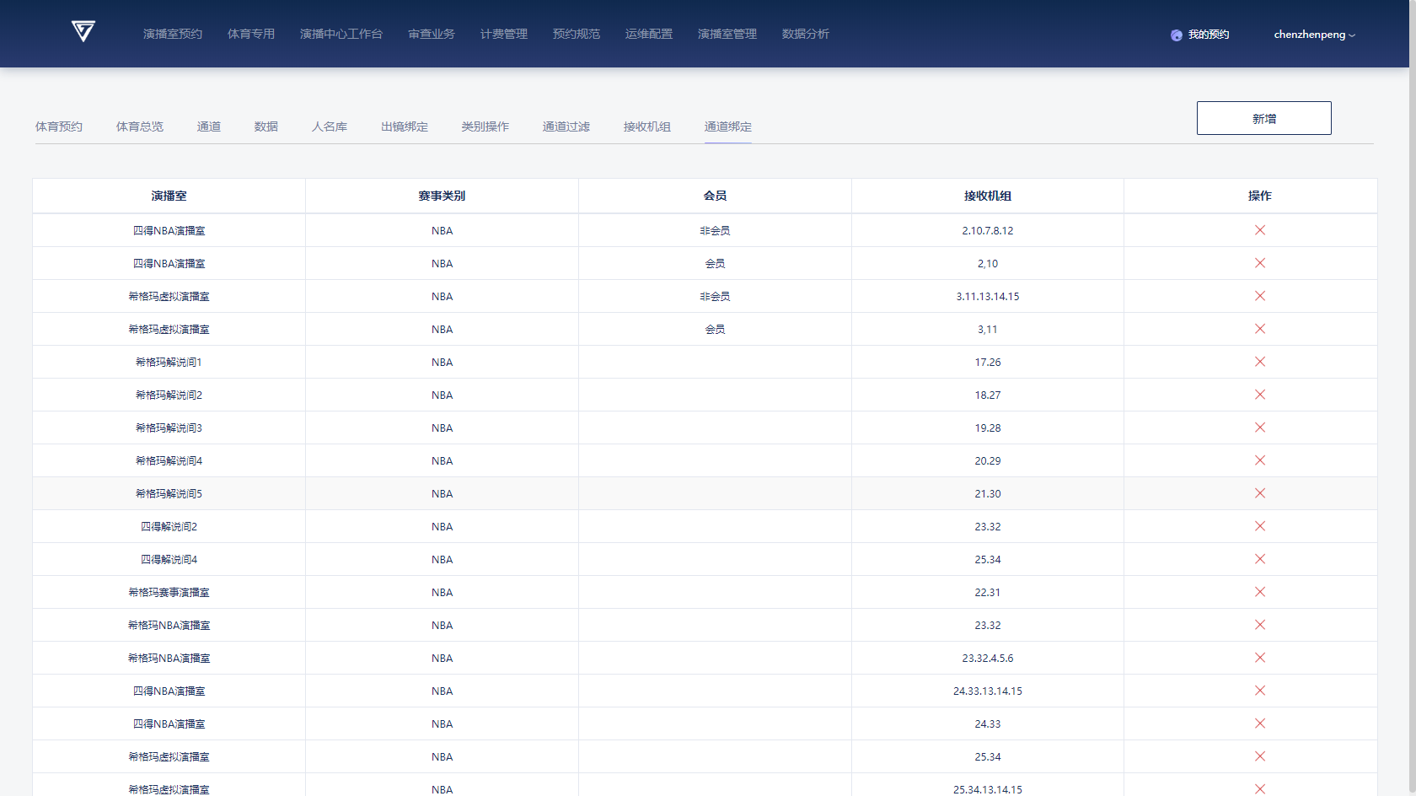Click the 我的预约 icon in the header
The width and height of the screenshot is (1416, 796).
1176,35
